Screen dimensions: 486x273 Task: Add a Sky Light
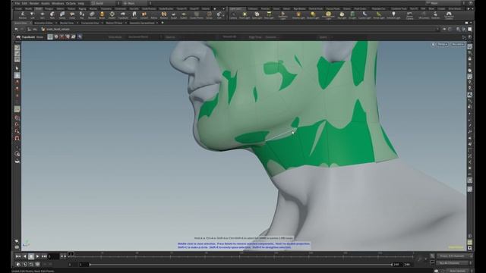342,15
